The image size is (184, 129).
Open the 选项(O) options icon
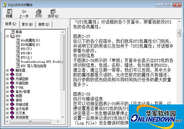[53, 11]
